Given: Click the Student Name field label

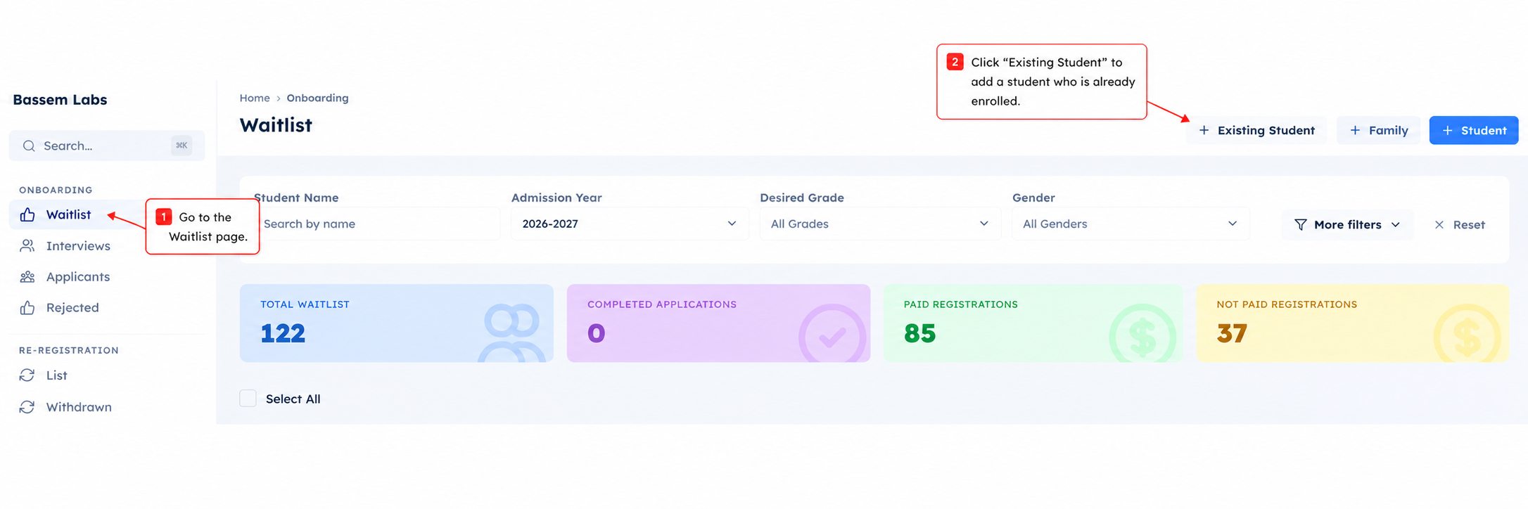Looking at the screenshot, I should [x=296, y=198].
